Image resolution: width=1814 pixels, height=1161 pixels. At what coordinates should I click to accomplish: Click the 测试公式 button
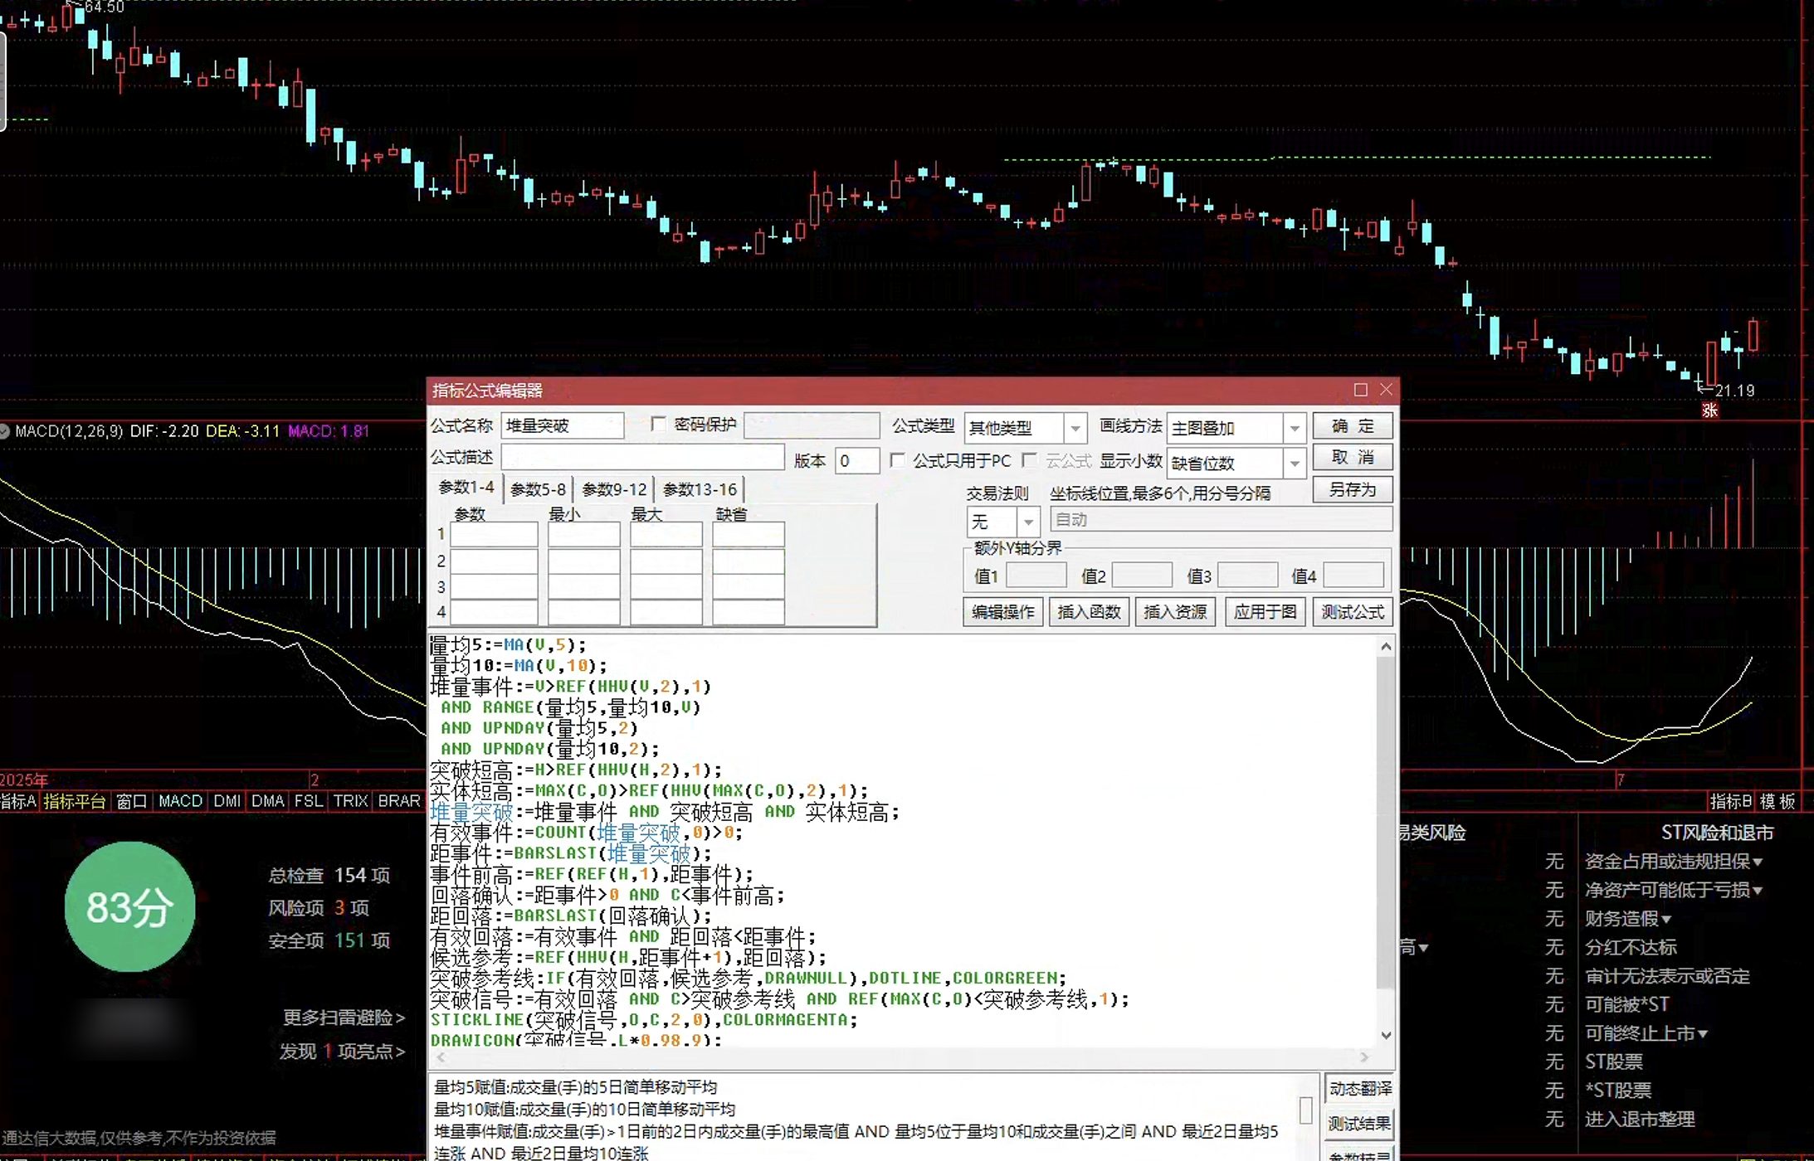coord(1352,612)
